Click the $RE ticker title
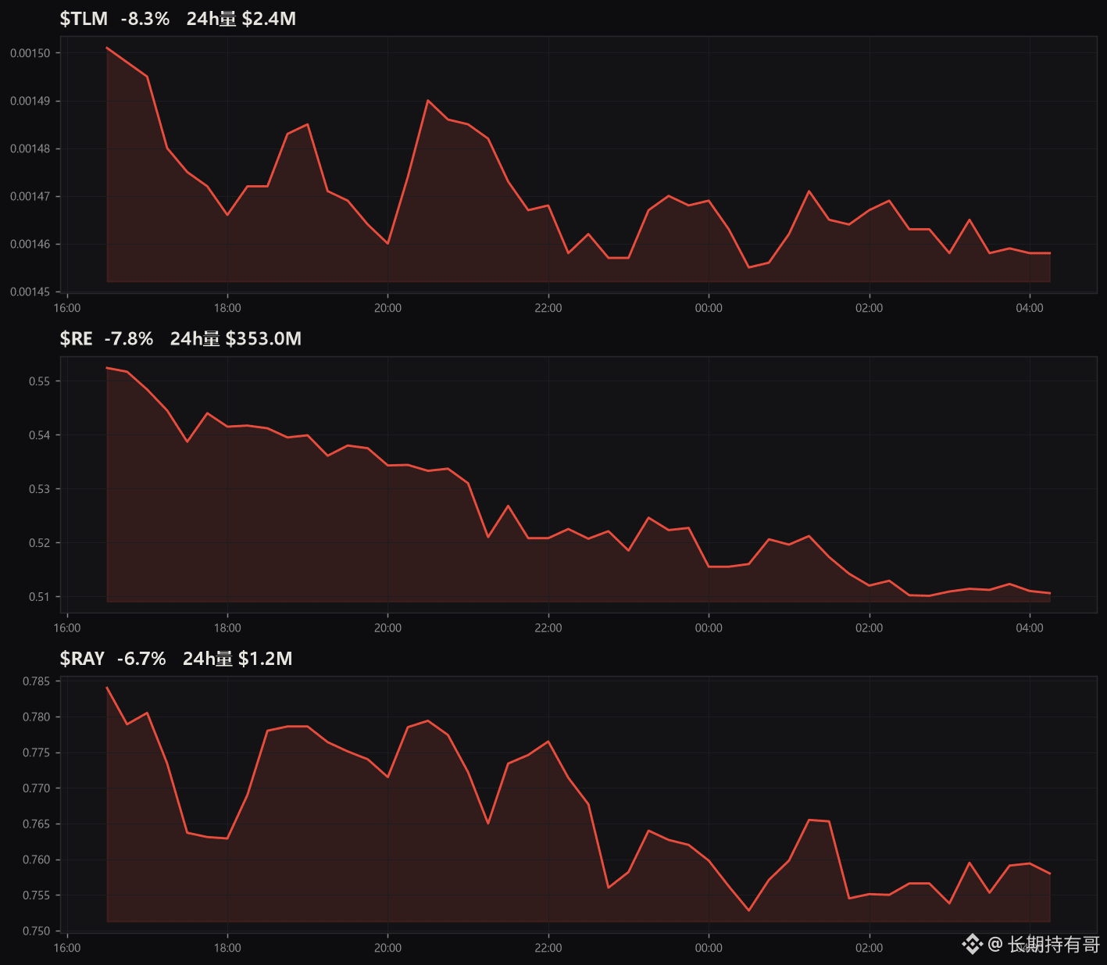This screenshot has width=1107, height=965. pyautogui.click(x=76, y=338)
